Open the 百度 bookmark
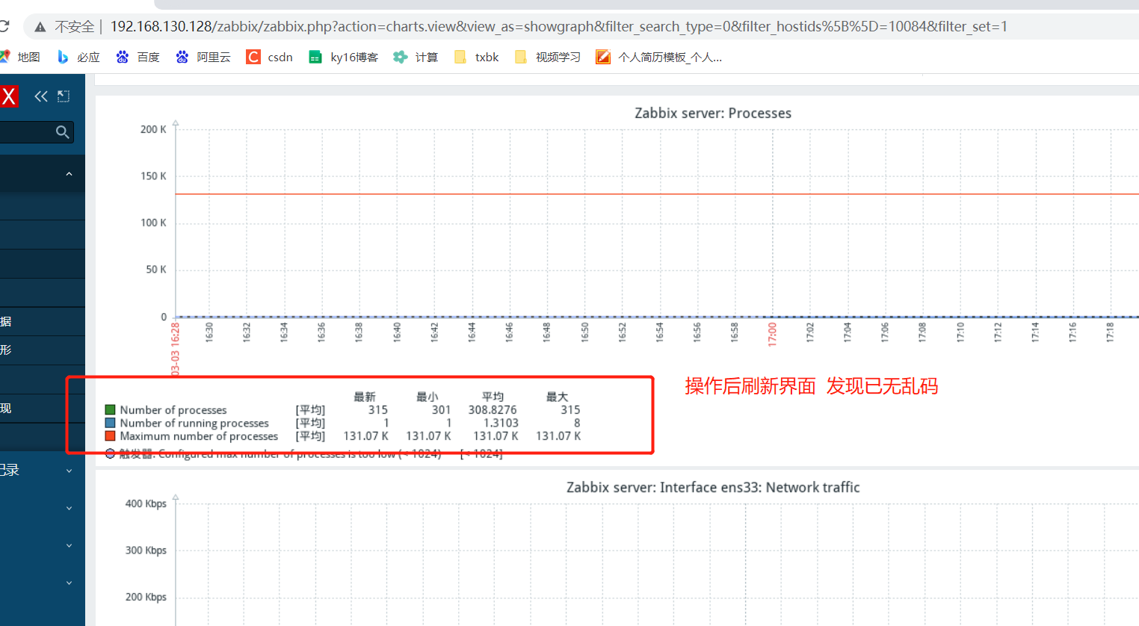The image size is (1139, 626). click(138, 57)
